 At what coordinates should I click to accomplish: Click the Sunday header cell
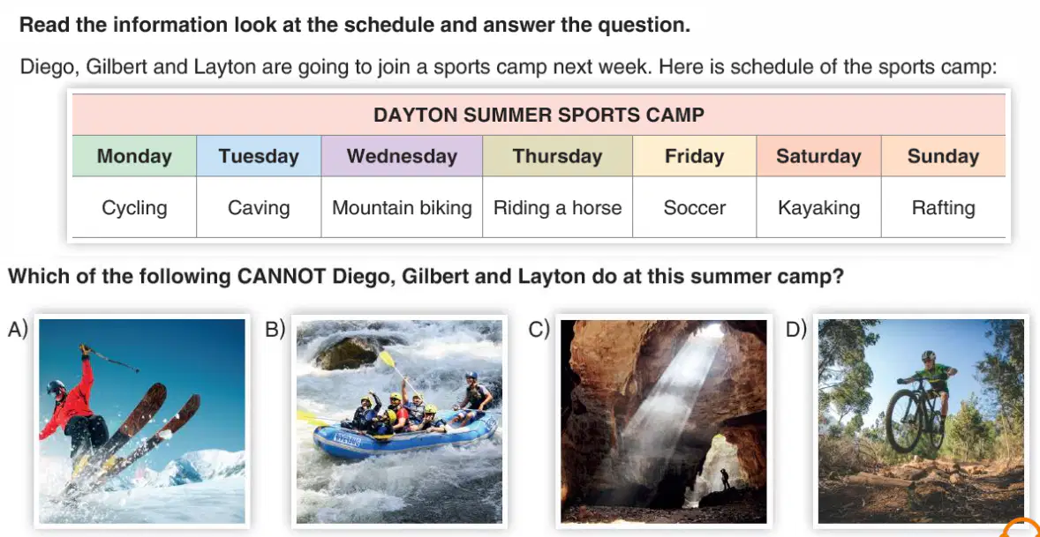pyautogui.click(x=943, y=156)
